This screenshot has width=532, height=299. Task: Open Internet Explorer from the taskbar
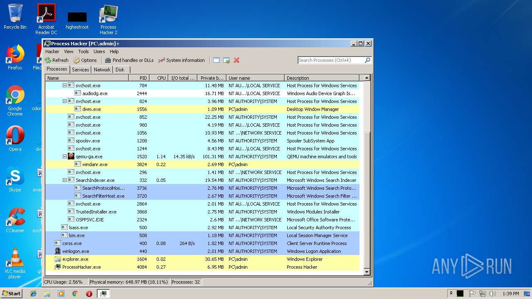33,294
